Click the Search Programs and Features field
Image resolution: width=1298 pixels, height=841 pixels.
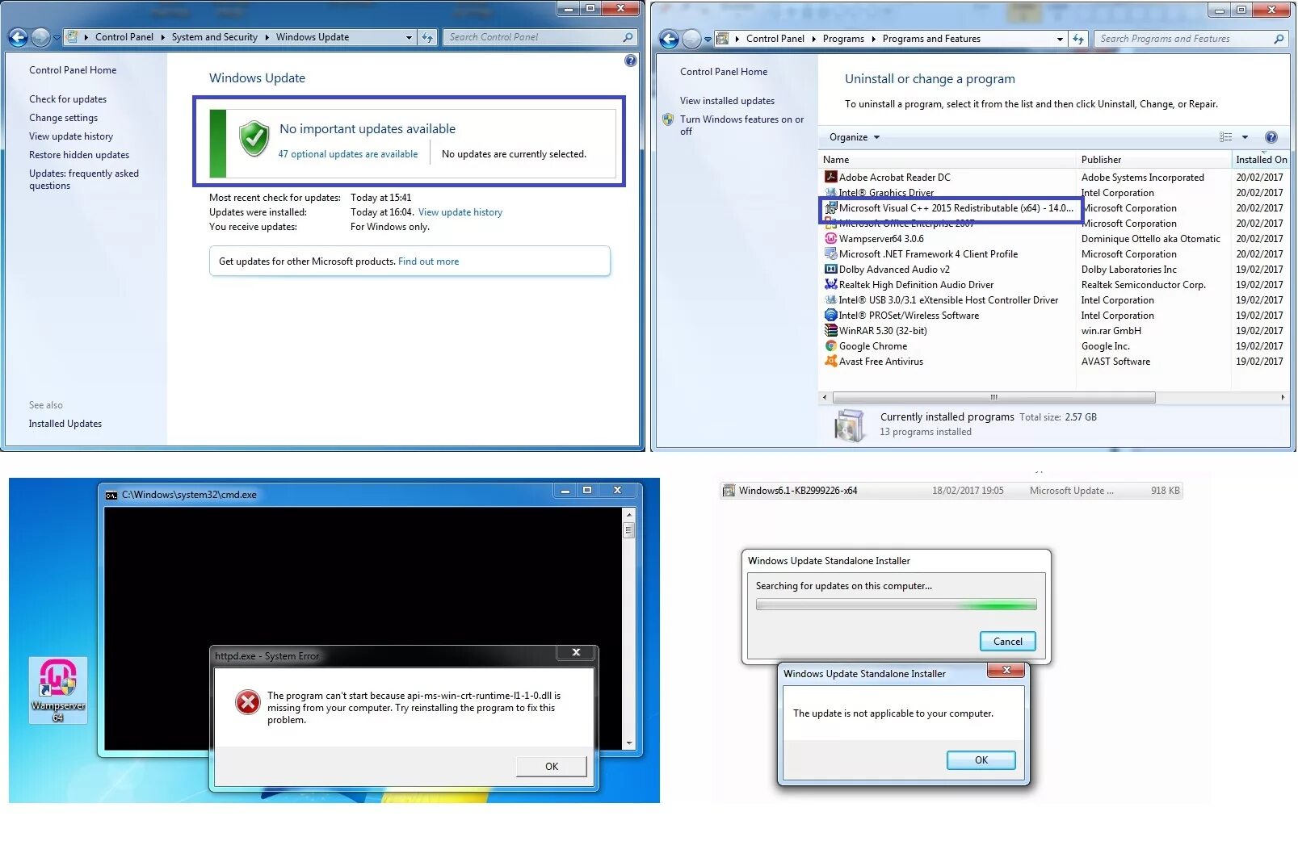(x=1191, y=39)
